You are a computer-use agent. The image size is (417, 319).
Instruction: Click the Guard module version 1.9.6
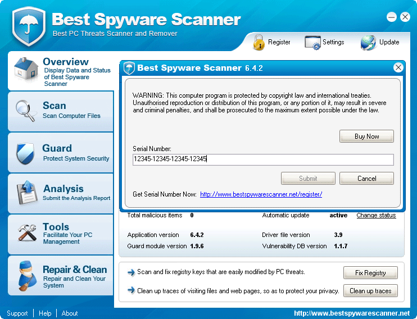click(197, 246)
